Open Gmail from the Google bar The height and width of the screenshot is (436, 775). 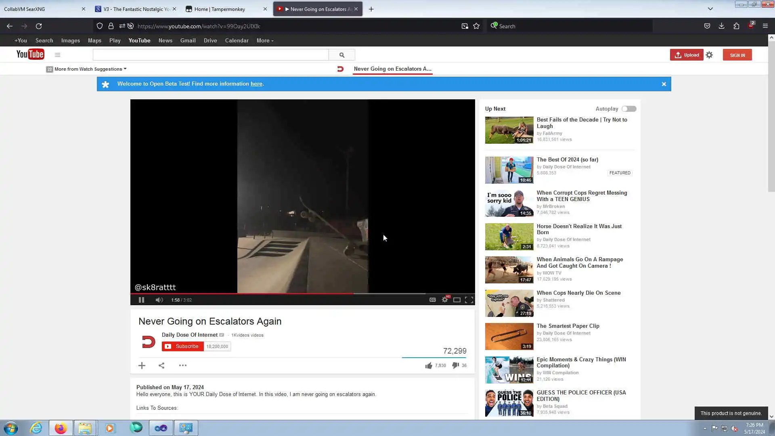[x=188, y=40]
